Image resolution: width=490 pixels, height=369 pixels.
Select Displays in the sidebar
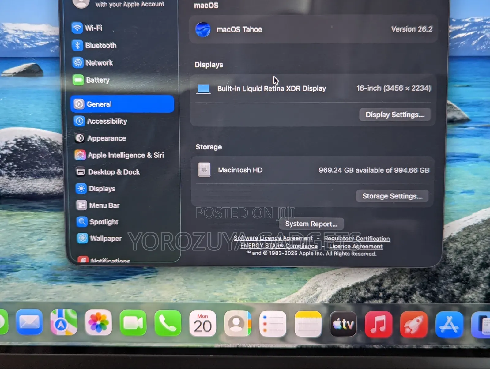pyautogui.click(x=96, y=189)
